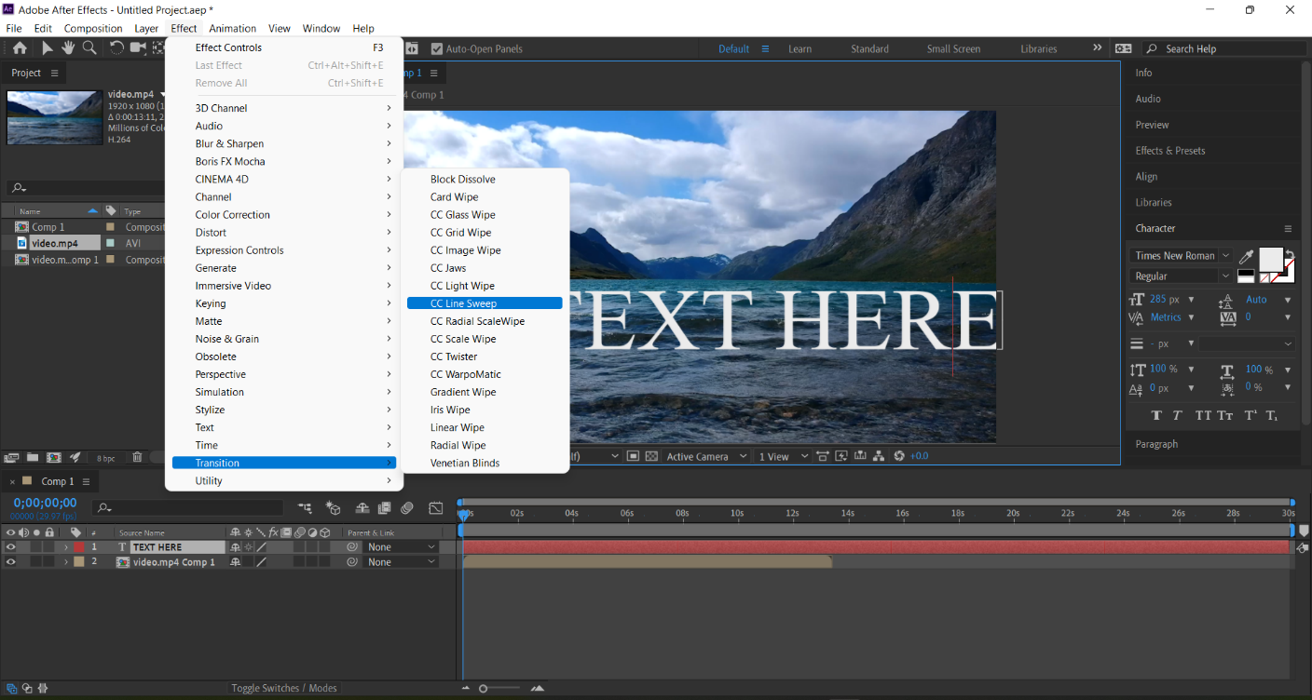This screenshot has width=1312, height=700.
Task: Open Active Camera view dropdown
Action: [706, 456]
